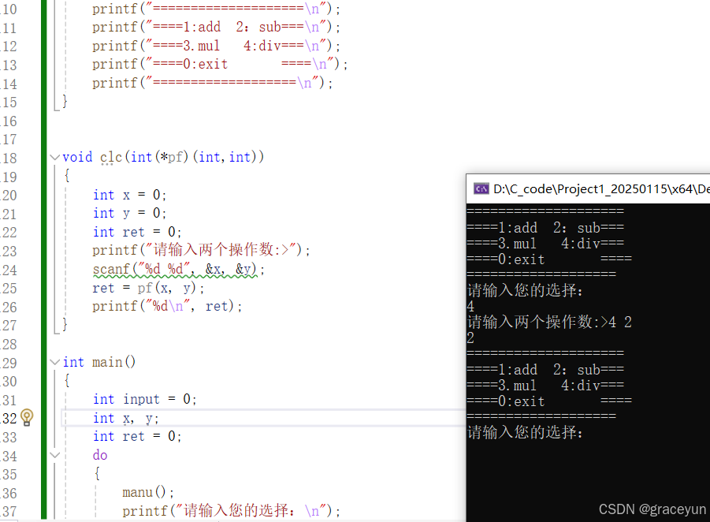Screen dimensions: 710x522
Task: Click the printf '====0:exit' code line
Action: (x=220, y=65)
